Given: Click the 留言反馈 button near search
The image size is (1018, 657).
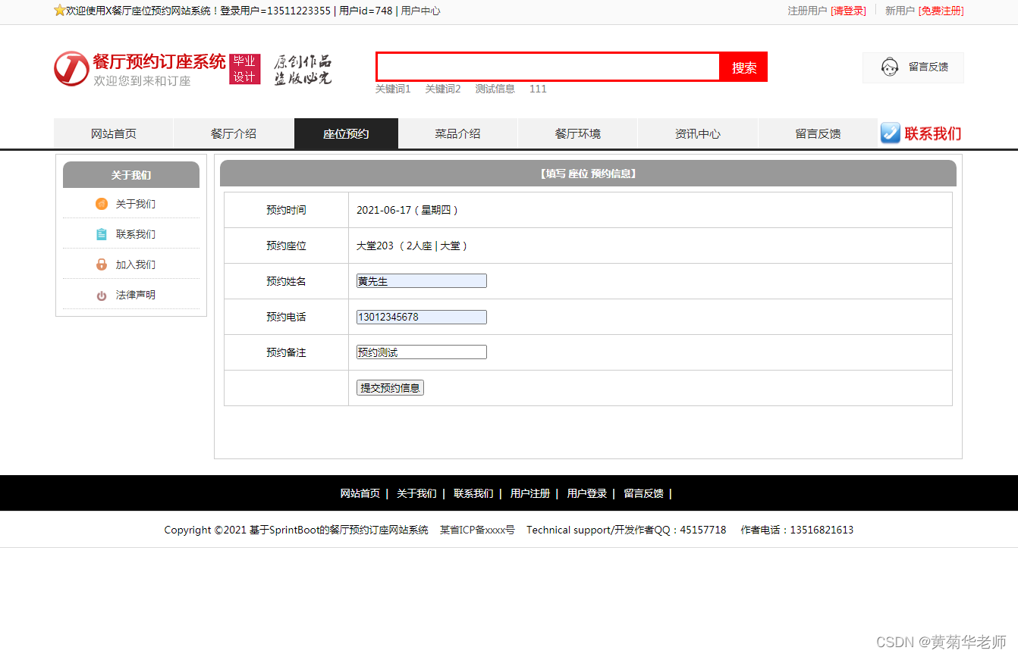Looking at the screenshot, I should (x=913, y=67).
